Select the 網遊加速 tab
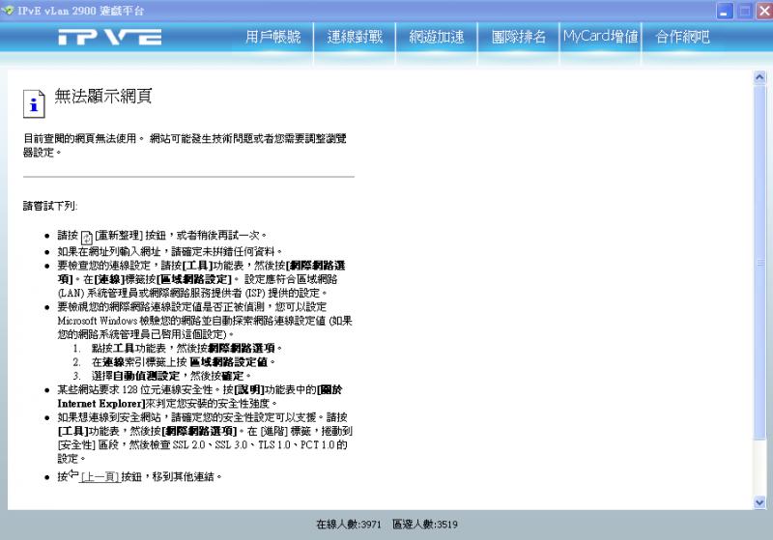The height and width of the screenshot is (540, 773). coord(437,37)
